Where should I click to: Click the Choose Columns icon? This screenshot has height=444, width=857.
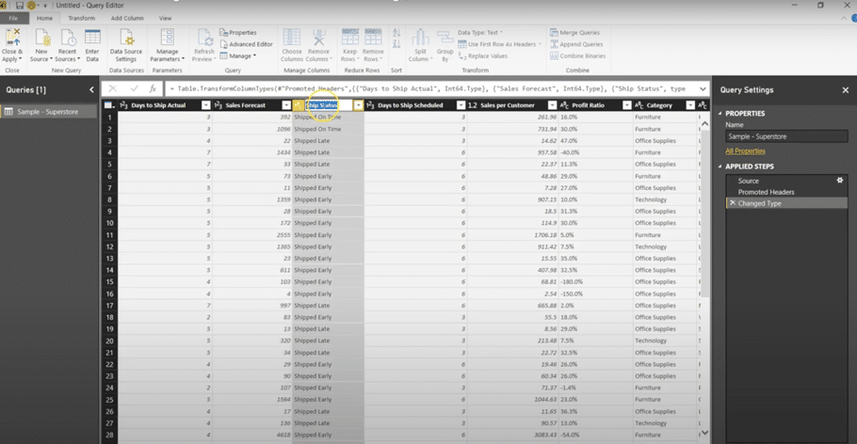tap(291, 39)
